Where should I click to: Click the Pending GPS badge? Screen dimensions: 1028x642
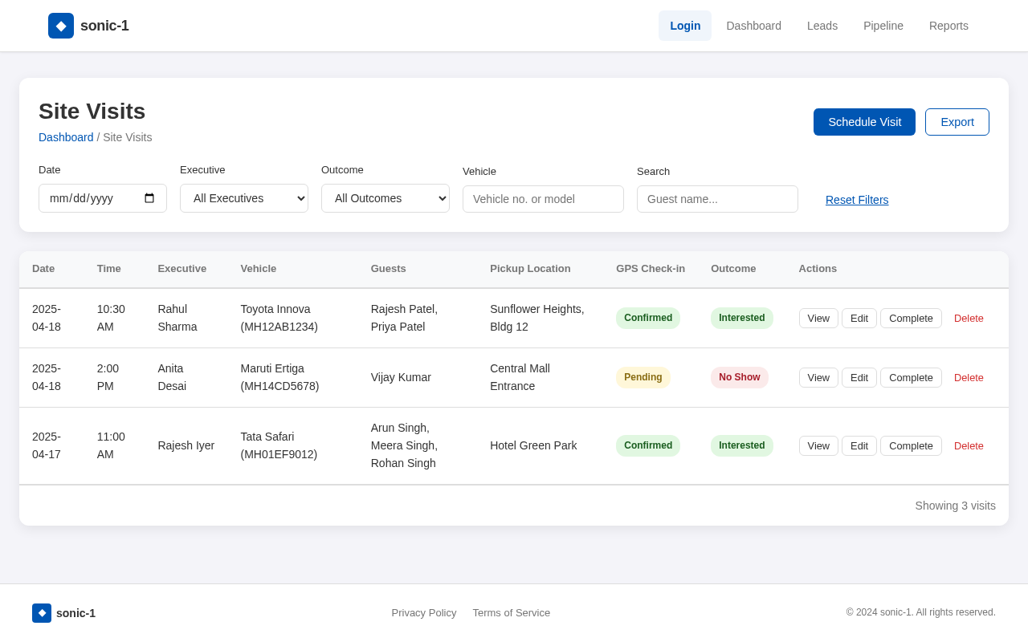click(643, 377)
